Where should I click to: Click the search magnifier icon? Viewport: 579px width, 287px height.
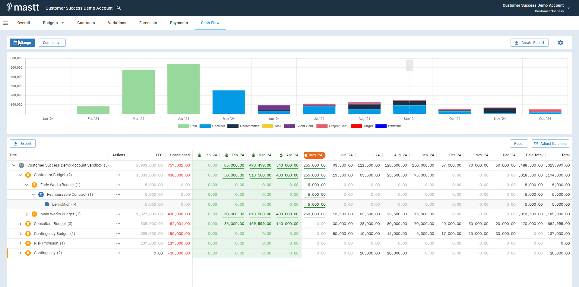tap(119, 8)
